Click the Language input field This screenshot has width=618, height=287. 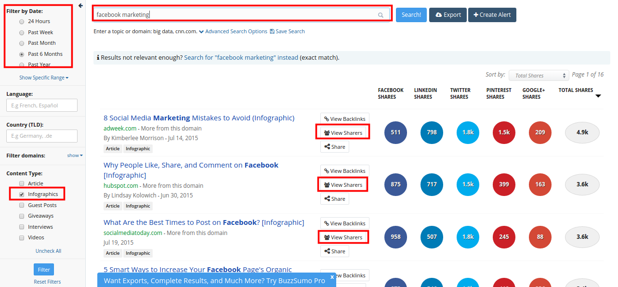click(x=42, y=105)
